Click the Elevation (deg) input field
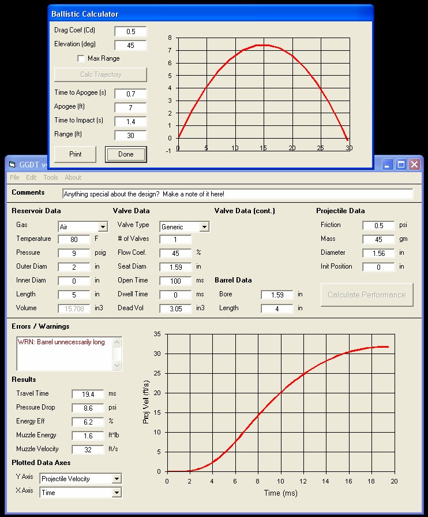The image size is (428, 517). pos(130,45)
